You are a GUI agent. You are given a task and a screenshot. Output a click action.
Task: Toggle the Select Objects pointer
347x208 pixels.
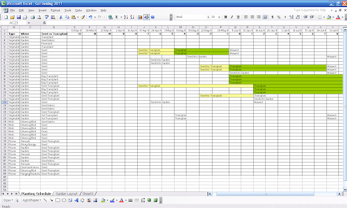(x=17, y=200)
